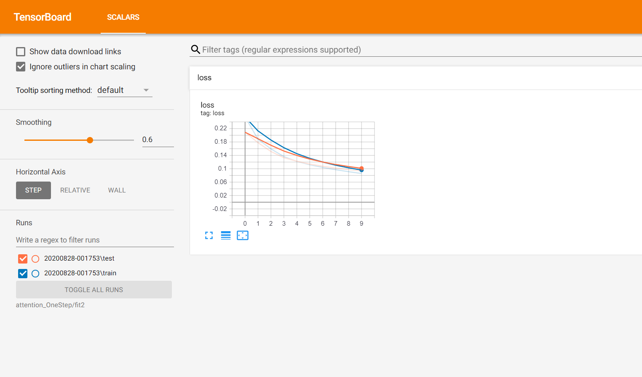Viewport: 642px width, 377px height.
Task: Uncheck the 20200828-001753\train run
Action: click(22, 273)
